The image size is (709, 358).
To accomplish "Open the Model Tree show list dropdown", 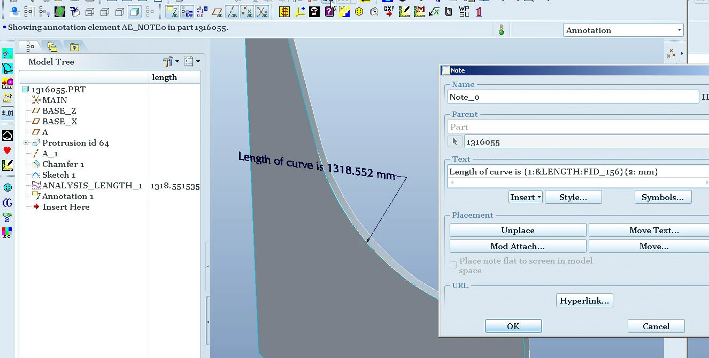I will (192, 61).
